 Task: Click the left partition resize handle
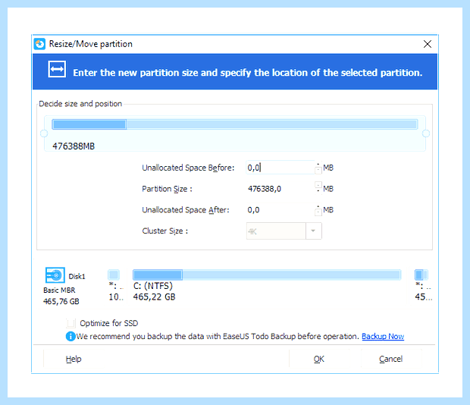pos(44,133)
